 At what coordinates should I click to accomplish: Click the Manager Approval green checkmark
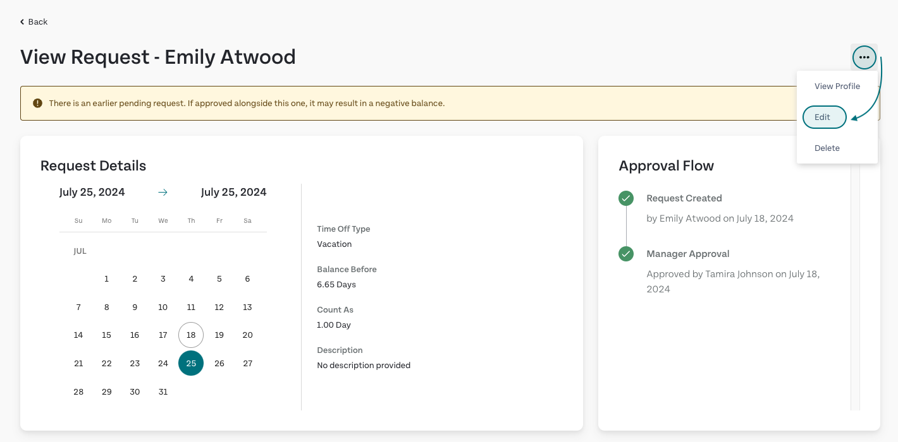[x=625, y=254]
